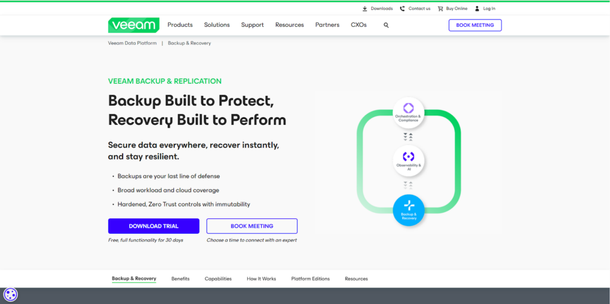The width and height of the screenshot is (610, 304).
Task: Click the Contact us phone icon
Action: [x=402, y=9]
